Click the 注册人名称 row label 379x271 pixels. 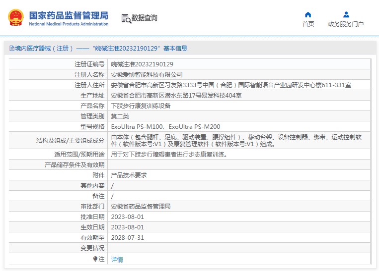89,74
